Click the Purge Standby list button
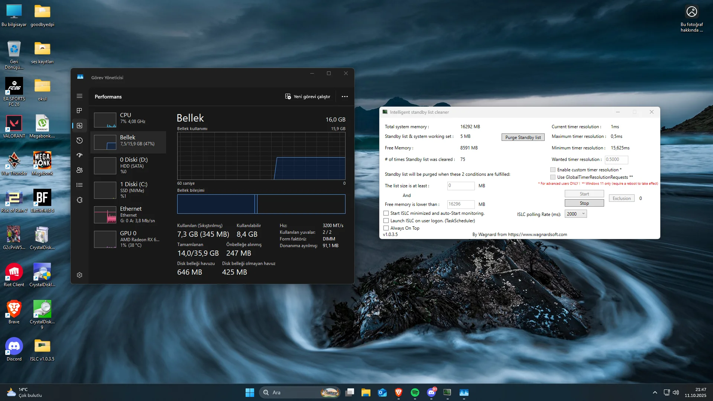The height and width of the screenshot is (401, 713). [x=523, y=138]
